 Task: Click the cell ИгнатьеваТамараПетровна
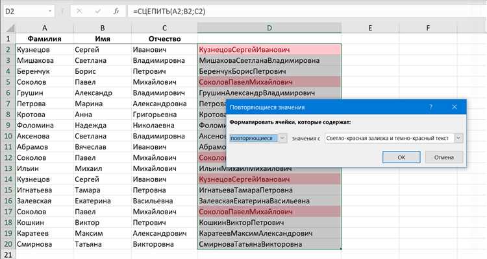click(269, 190)
